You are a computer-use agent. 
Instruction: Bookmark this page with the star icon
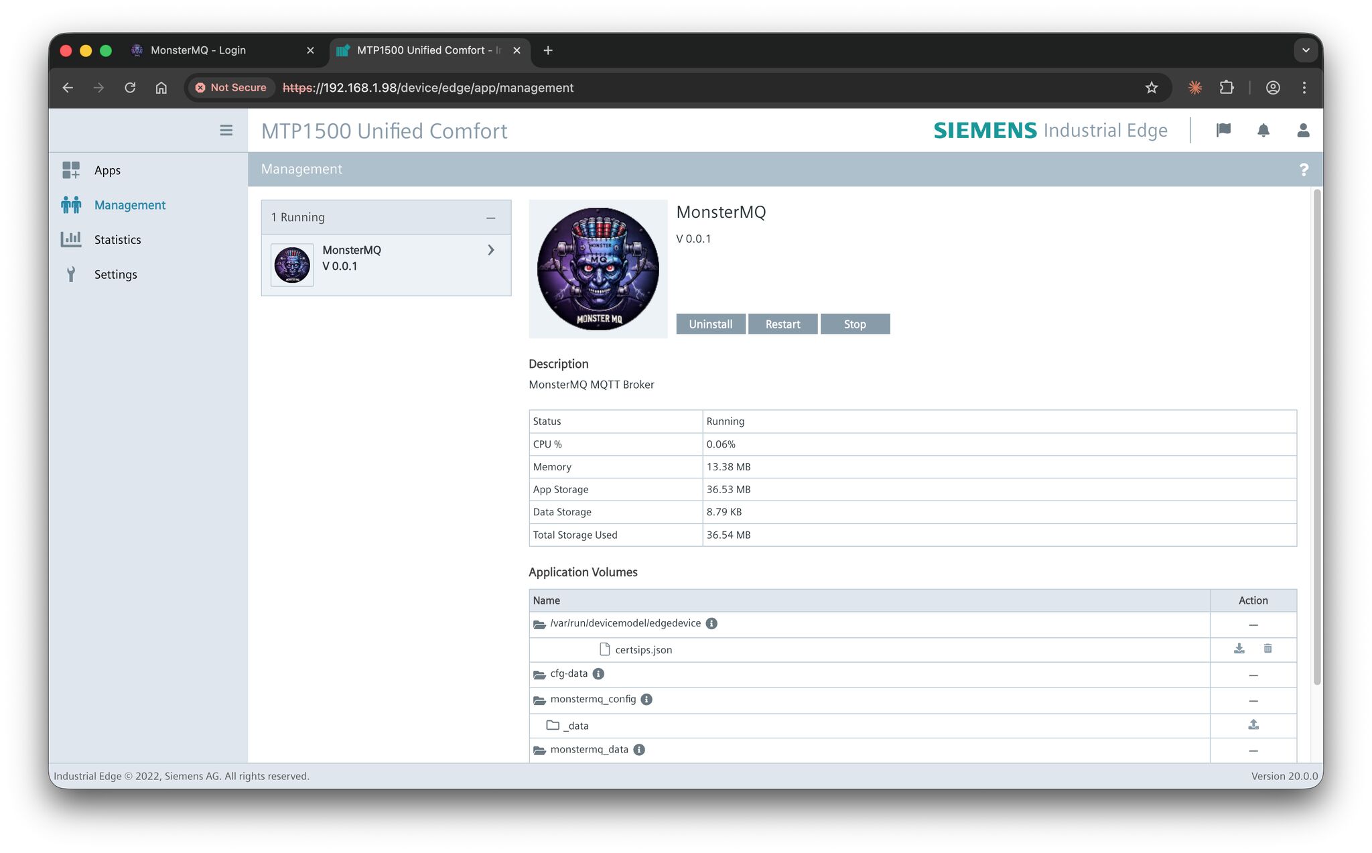point(1152,88)
